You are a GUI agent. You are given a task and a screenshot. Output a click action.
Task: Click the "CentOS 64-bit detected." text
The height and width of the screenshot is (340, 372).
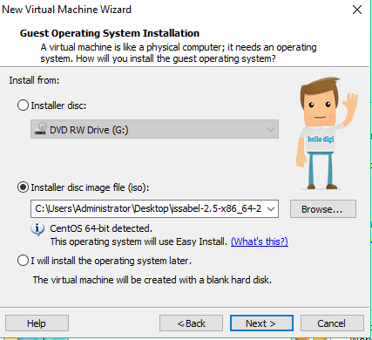click(x=101, y=228)
